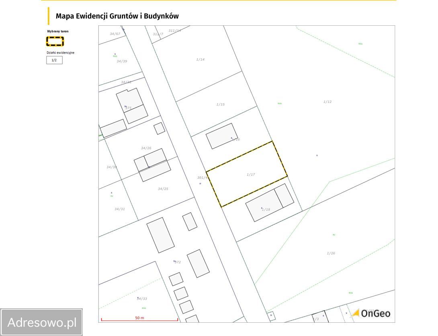Click parcel label 1/12
Screen dimensions: 438x336
(327, 101)
